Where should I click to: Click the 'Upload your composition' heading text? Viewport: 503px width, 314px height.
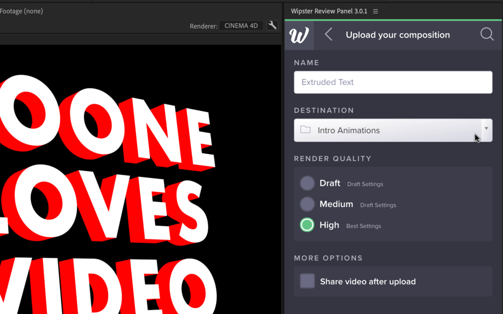pyautogui.click(x=398, y=35)
